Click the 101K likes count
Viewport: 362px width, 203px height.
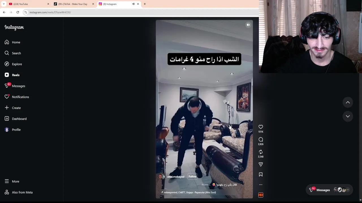(x=261, y=132)
